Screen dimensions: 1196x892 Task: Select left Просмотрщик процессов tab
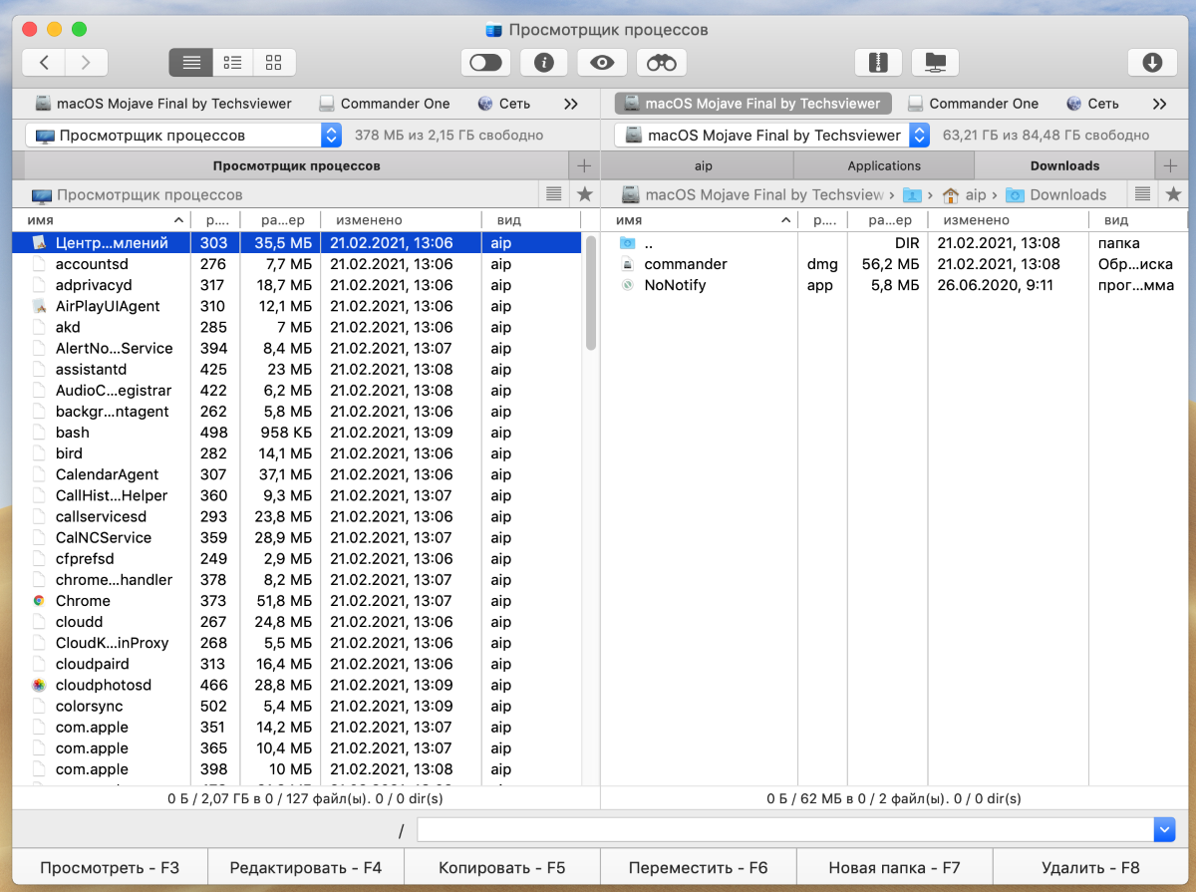[296, 165]
